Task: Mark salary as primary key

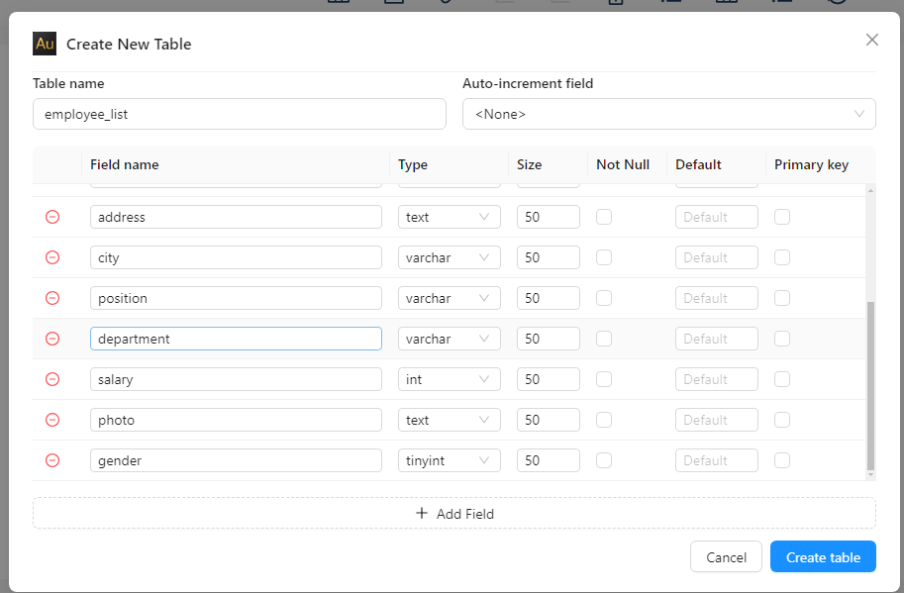Action: (782, 379)
